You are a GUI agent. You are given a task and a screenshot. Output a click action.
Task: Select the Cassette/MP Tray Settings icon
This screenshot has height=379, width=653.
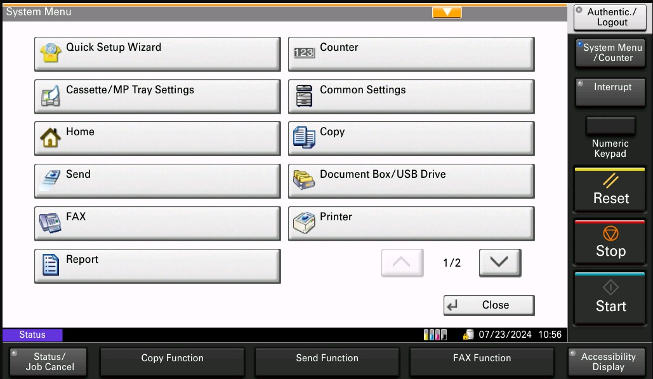pyautogui.click(x=50, y=95)
